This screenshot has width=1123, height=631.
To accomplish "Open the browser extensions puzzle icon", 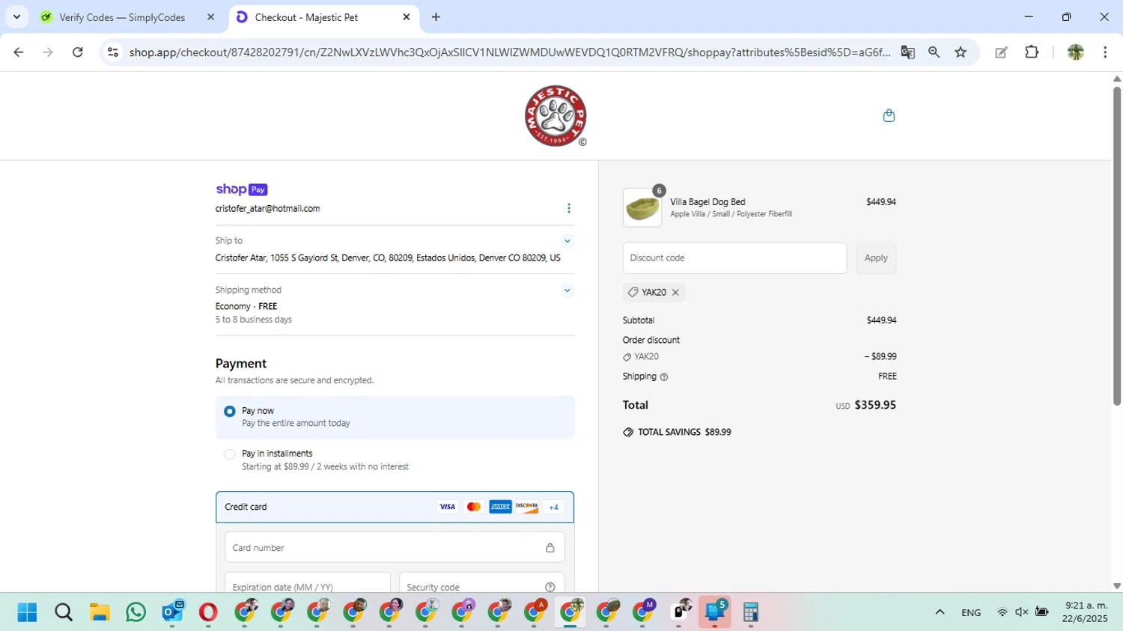I will 1032,52.
